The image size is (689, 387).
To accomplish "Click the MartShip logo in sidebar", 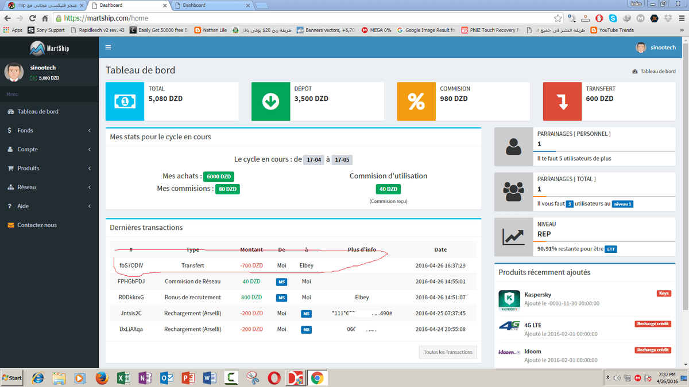I will [x=49, y=48].
